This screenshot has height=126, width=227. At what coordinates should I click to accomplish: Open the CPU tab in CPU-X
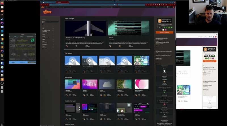(x=15, y=37)
